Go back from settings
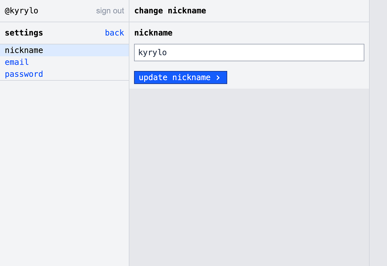This screenshot has width=387, height=266. coord(114,33)
